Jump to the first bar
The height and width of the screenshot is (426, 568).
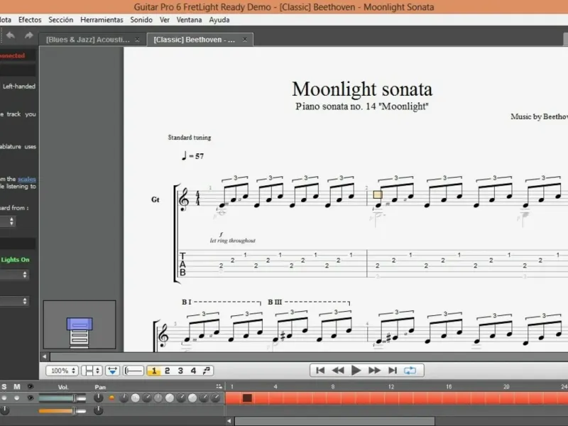point(320,370)
